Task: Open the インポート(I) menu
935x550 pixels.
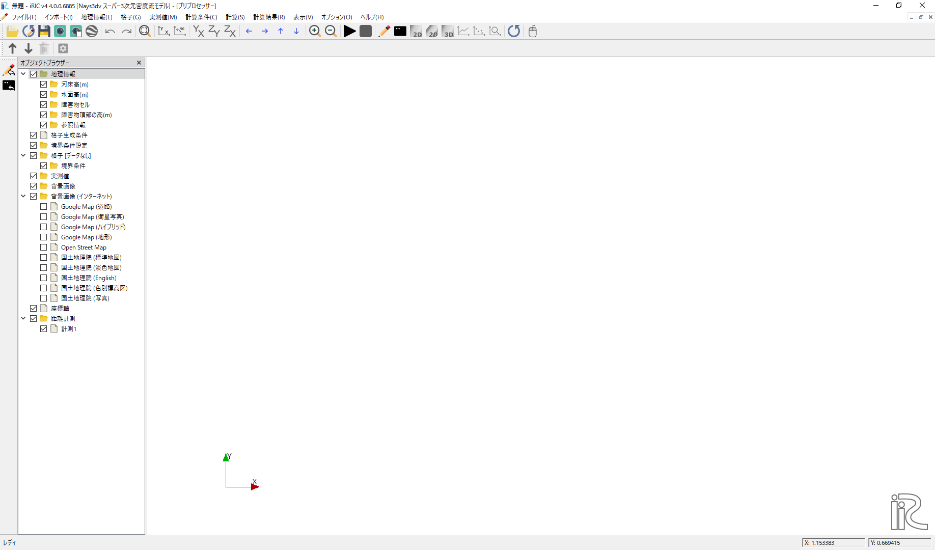Action: point(59,17)
